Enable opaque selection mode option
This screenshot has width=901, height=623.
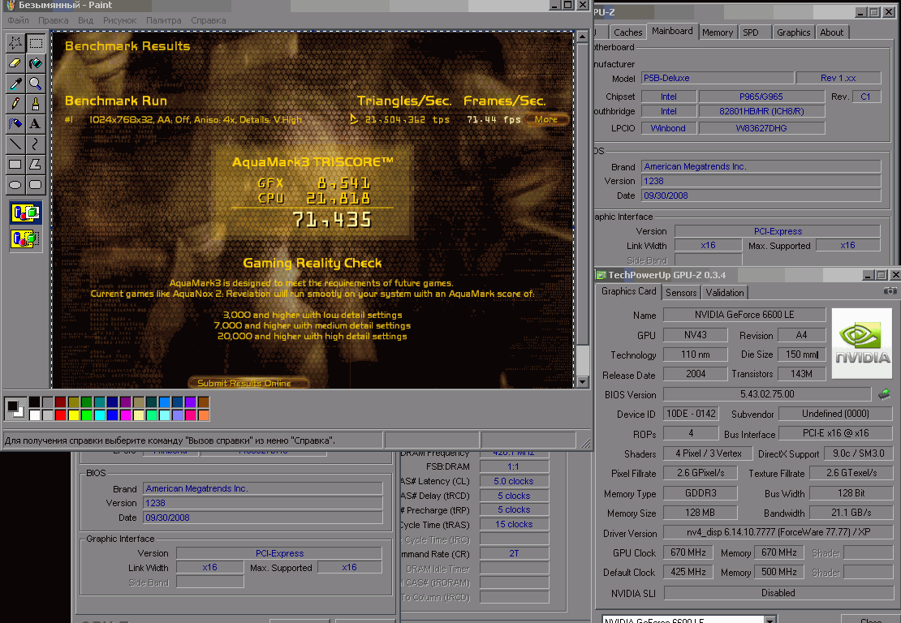pyautogui.click(x=26, y=213)
